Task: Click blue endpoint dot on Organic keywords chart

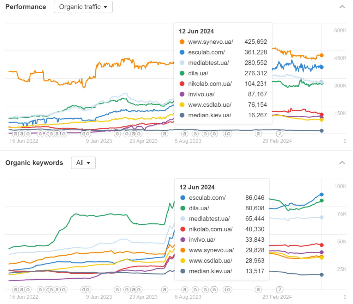Action: pos(322,194)
